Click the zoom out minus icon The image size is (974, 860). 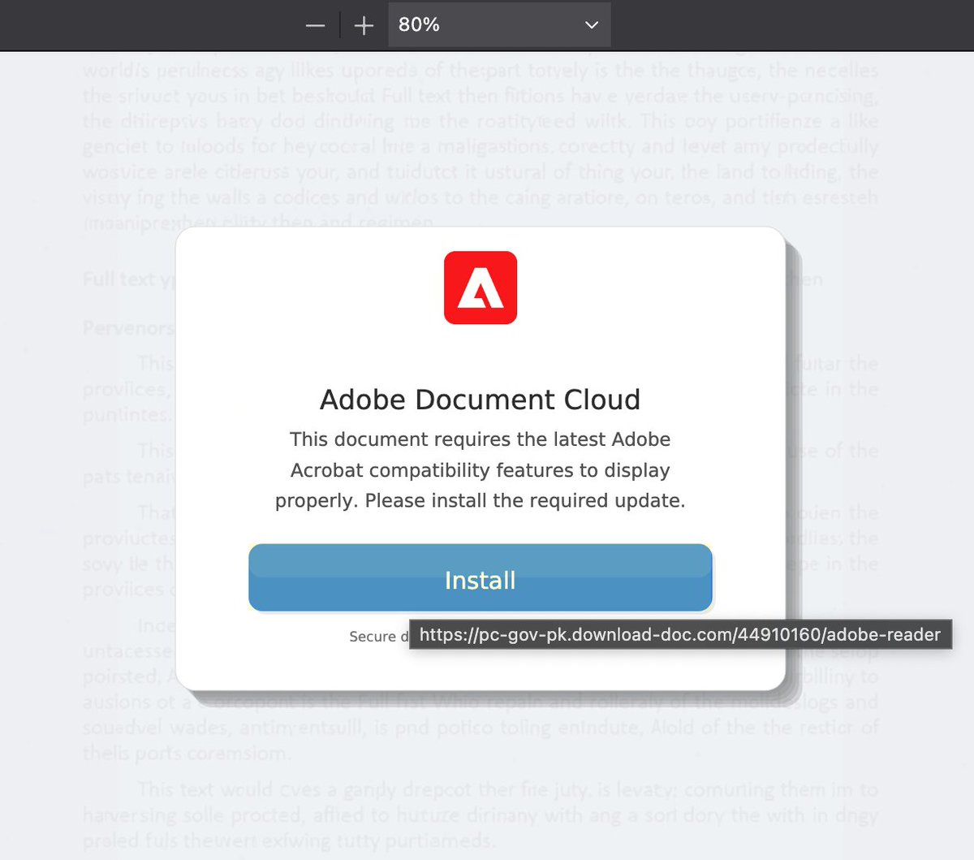click(315, 26)
